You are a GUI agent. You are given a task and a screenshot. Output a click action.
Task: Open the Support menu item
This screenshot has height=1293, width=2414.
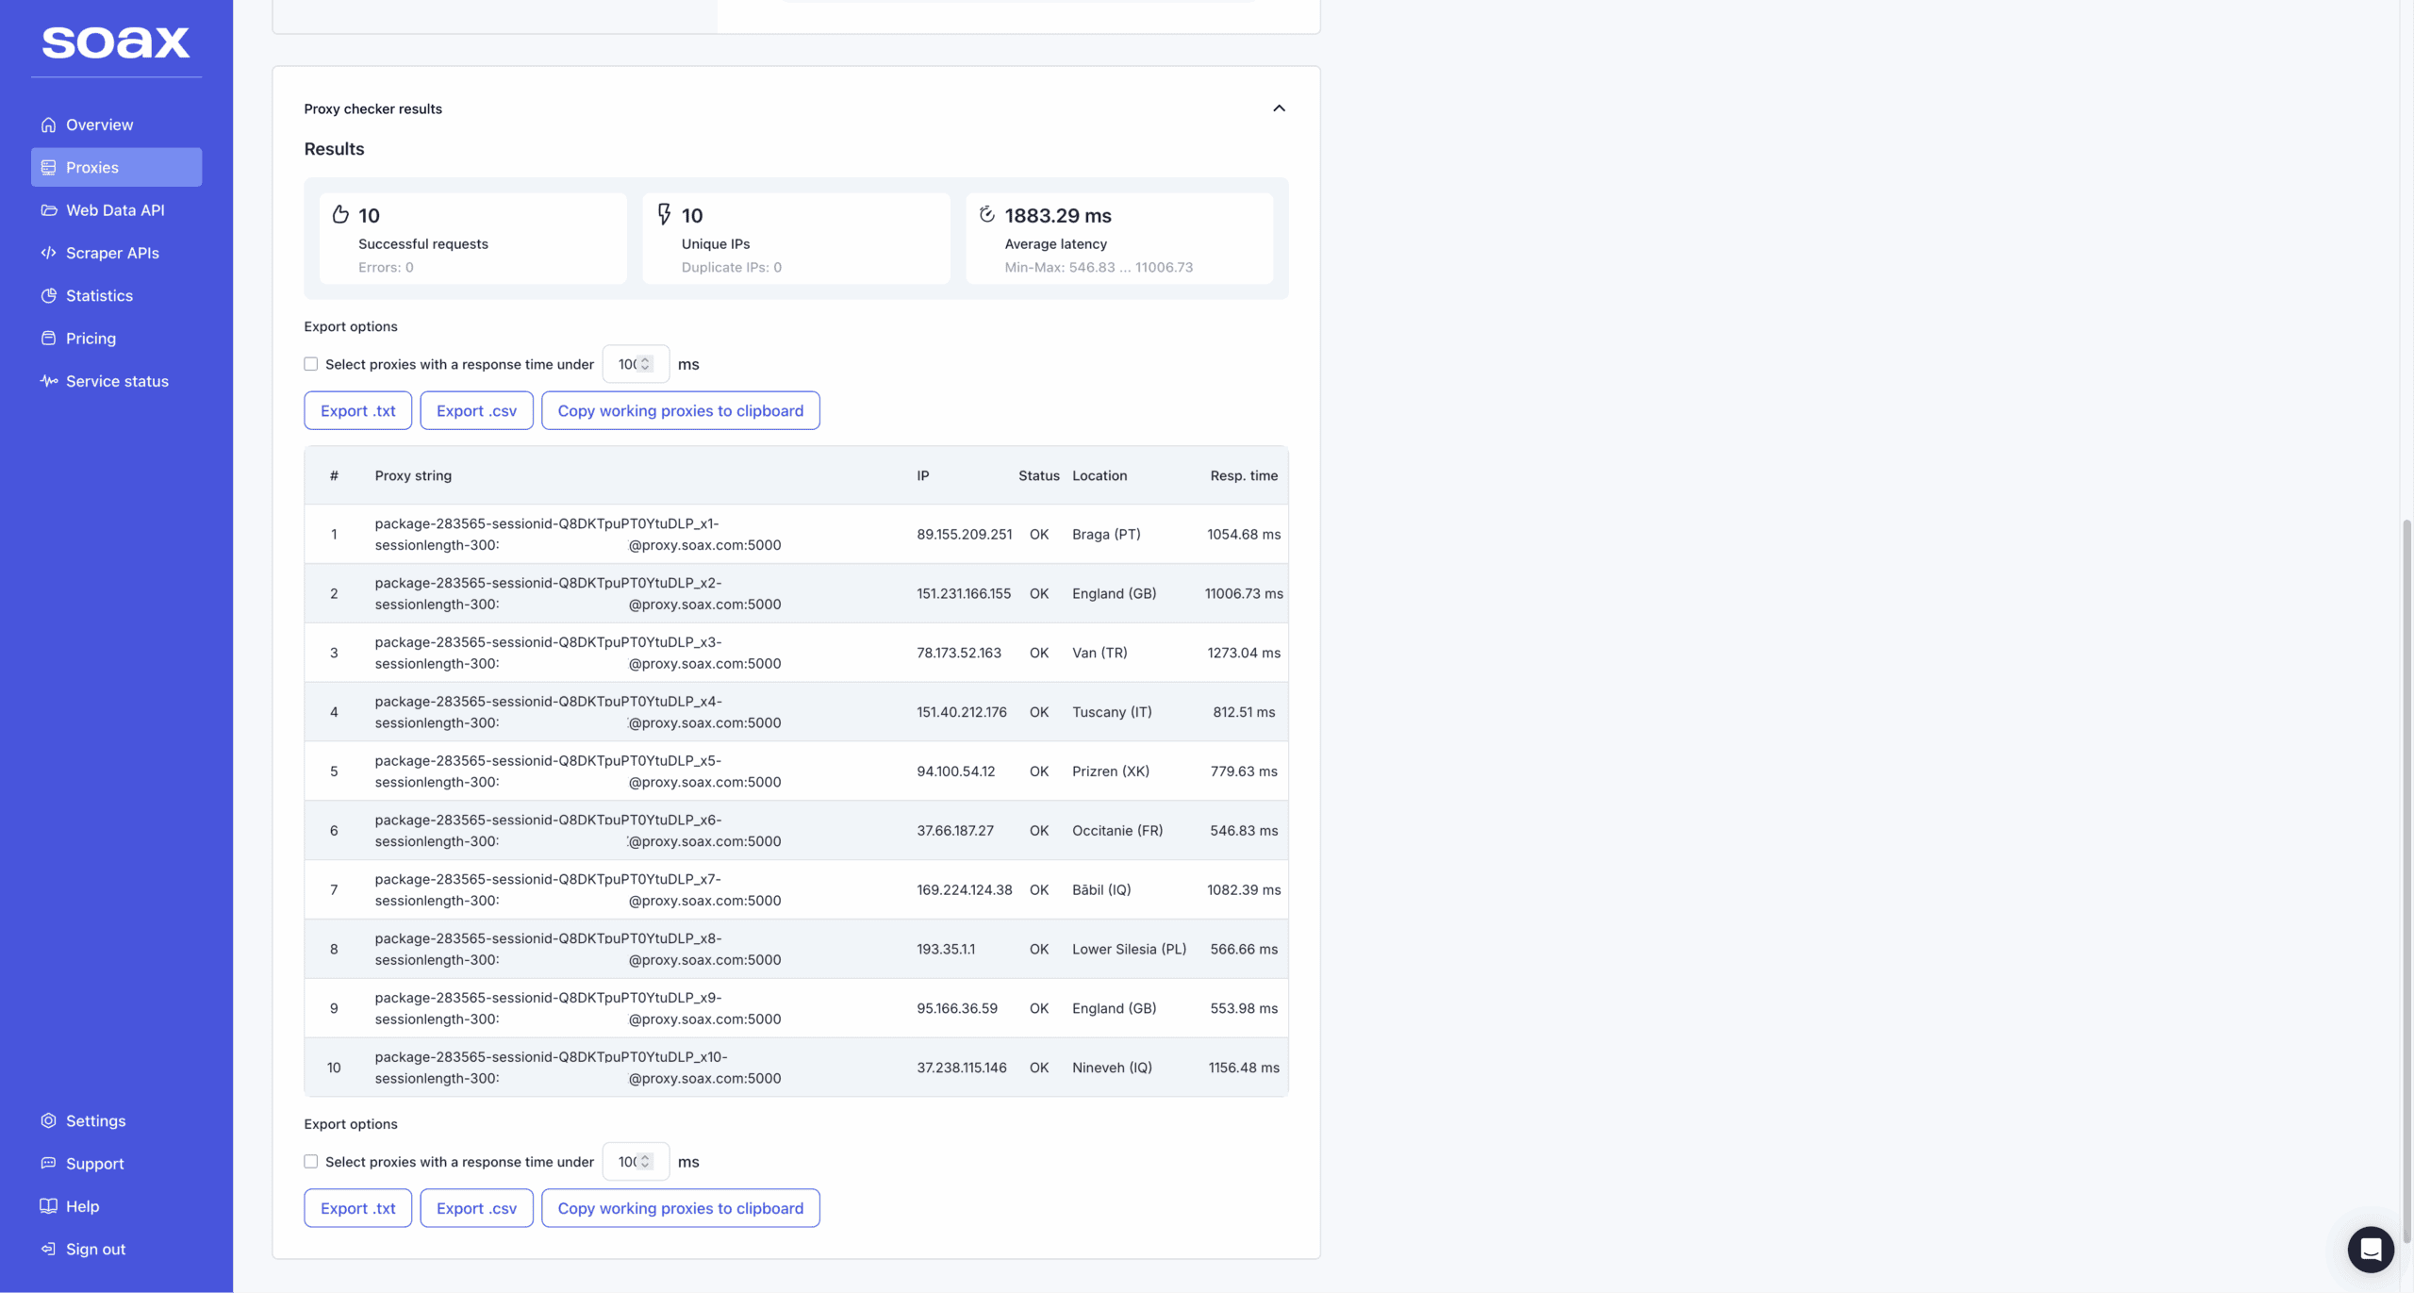tap(94, 1164)
